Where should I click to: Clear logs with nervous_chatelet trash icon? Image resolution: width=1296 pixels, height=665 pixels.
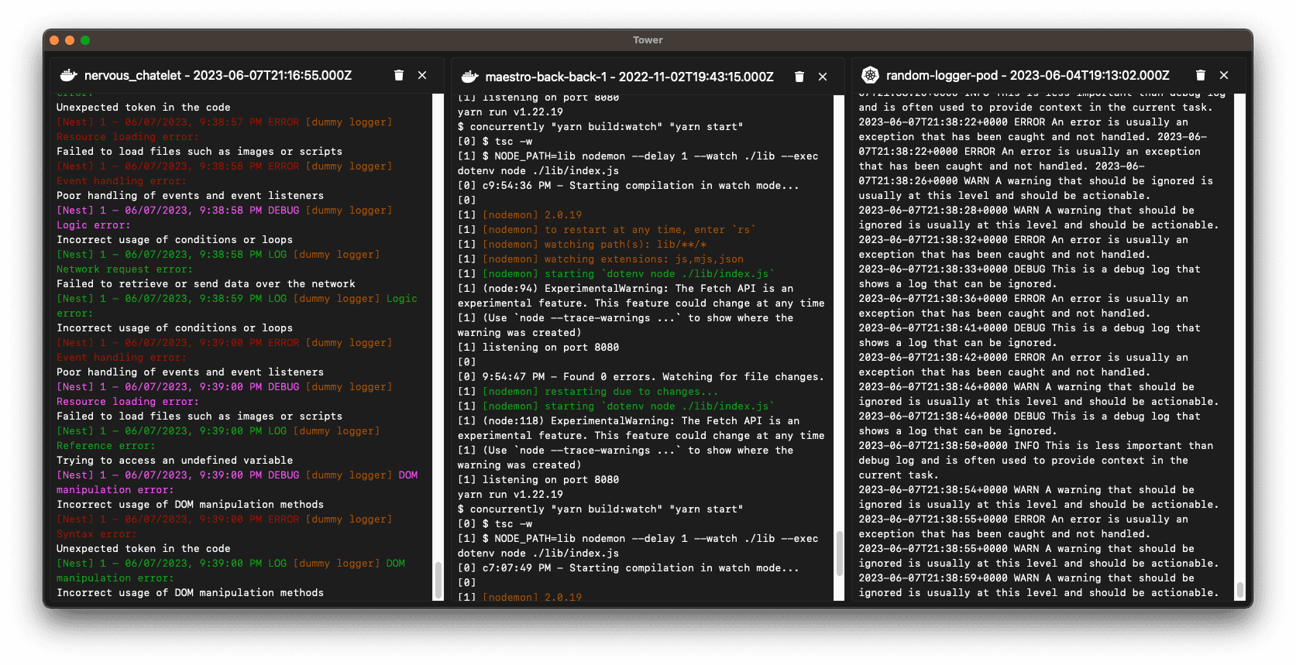(x=399, y=75)
